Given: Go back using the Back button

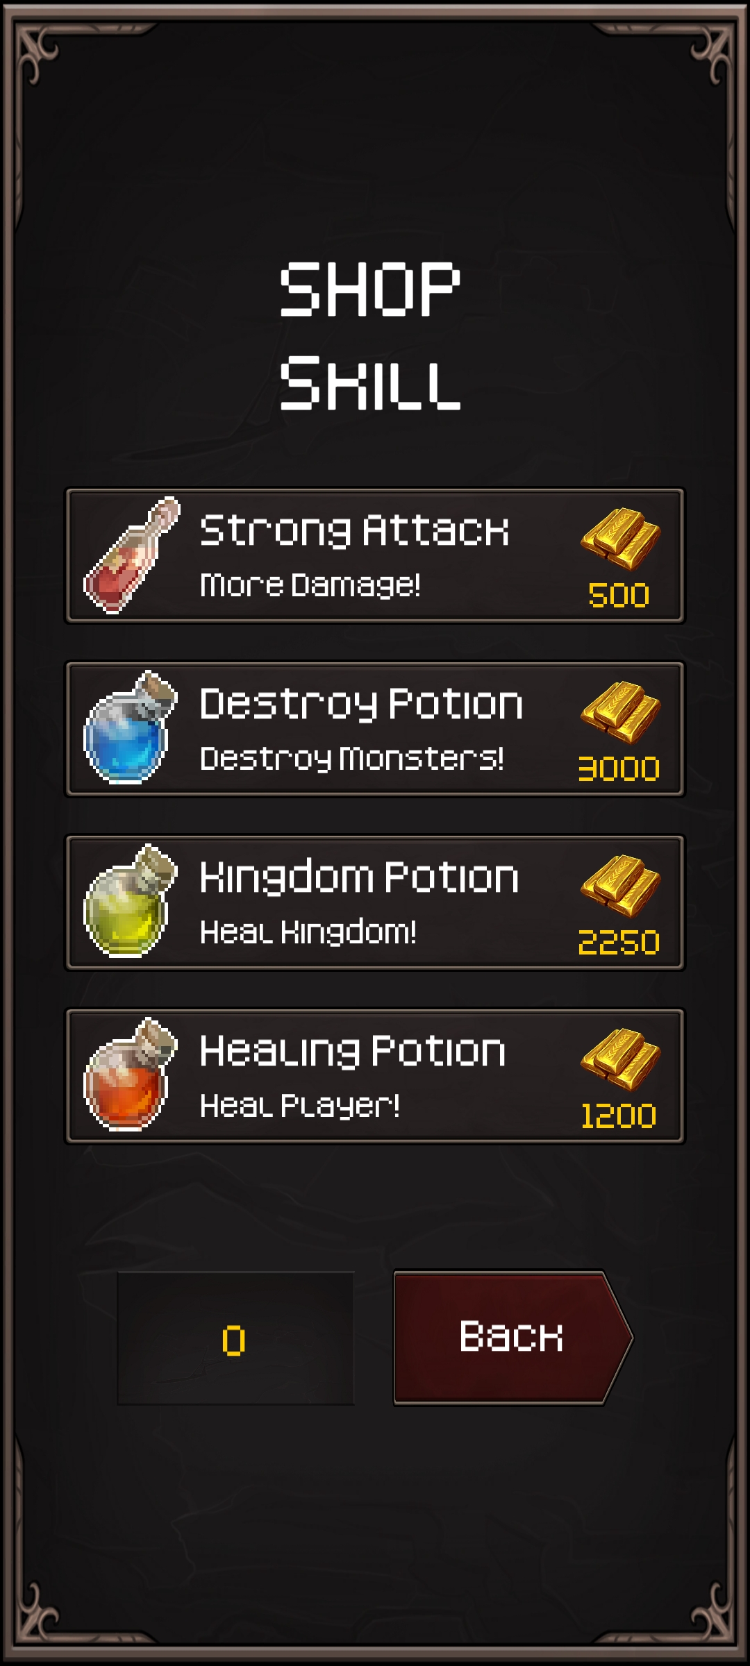Looking at the screenshot, I should tap(512, 1338).
